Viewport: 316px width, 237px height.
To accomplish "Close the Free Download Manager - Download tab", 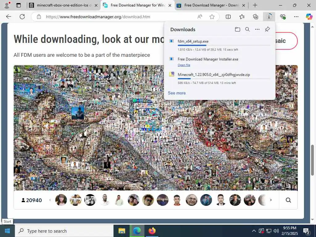I will coord(244,6).
